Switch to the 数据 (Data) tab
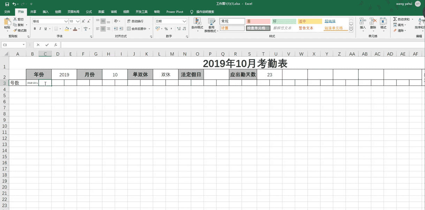The image size is (425, 210). [x=101, y=12]
